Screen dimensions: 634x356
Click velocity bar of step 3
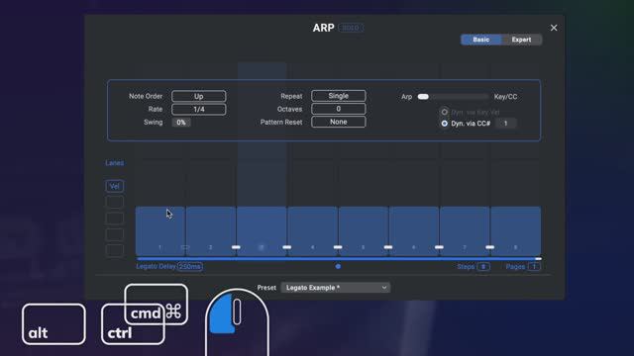[x=262, y=230]
